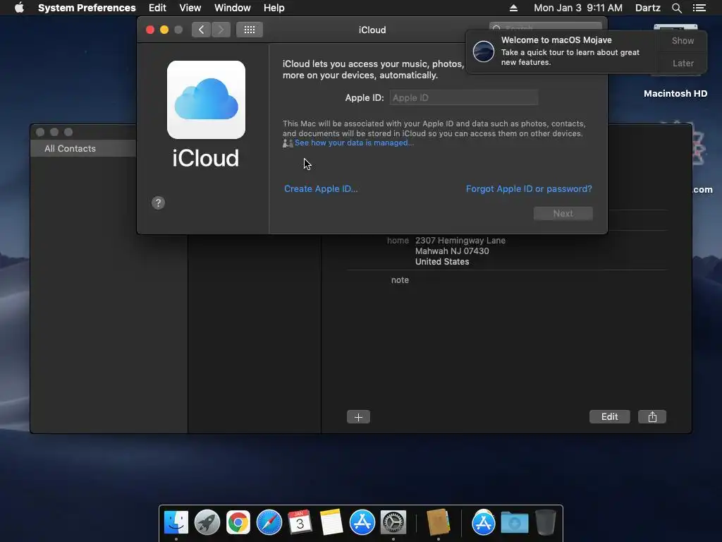722x542 pixels.
Task: Click Forgot Apple ID or password link
Action: (x=529, y=188)
